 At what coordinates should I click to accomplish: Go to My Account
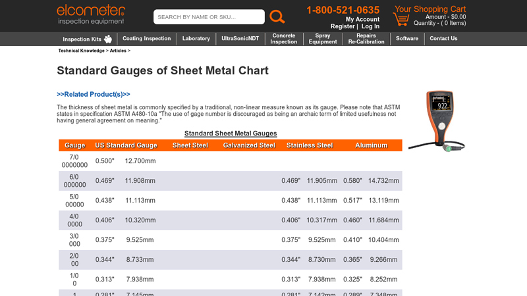362,20
